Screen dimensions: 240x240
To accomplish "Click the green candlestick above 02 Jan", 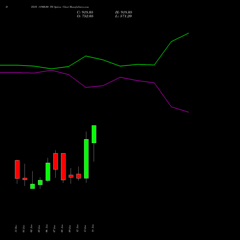I will 33,186.
